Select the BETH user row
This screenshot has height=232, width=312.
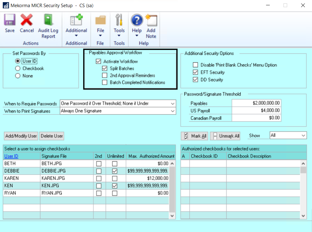click(86, 164)
